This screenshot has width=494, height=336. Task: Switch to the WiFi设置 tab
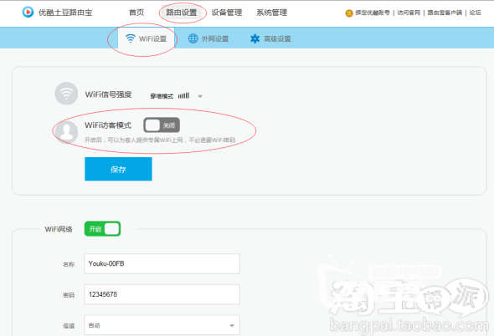pyautogui.click(x=147, y=38)
